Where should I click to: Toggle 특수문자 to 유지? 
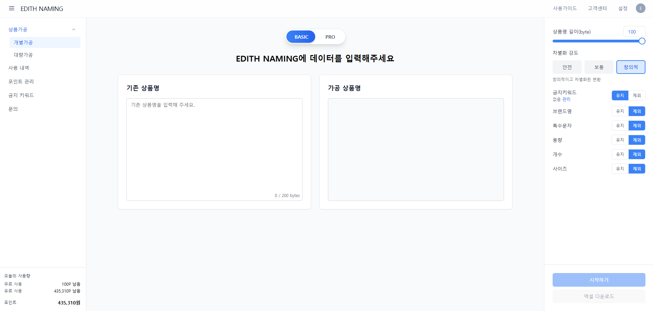620,126
